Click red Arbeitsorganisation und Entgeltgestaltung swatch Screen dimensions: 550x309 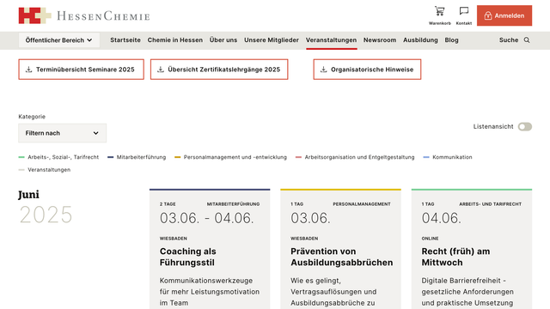[298, 157]
